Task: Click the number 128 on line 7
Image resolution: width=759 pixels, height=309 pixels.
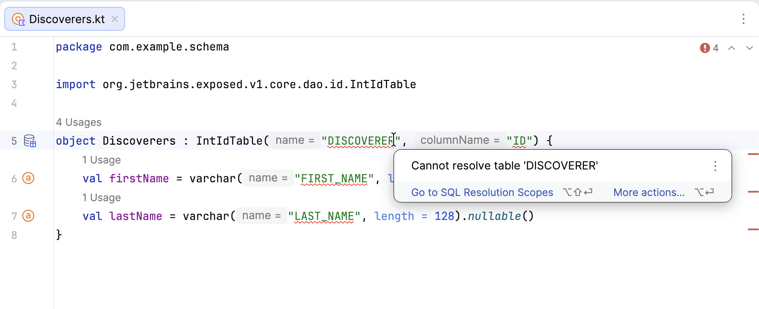Action: pos(444,216)
